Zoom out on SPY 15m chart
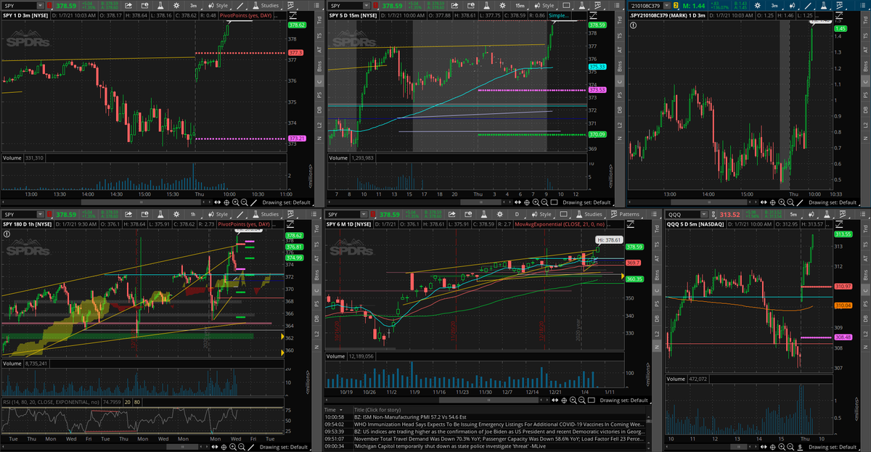This screenshot has width=871, height=452. pyautogui.click(x=544, y=202)
